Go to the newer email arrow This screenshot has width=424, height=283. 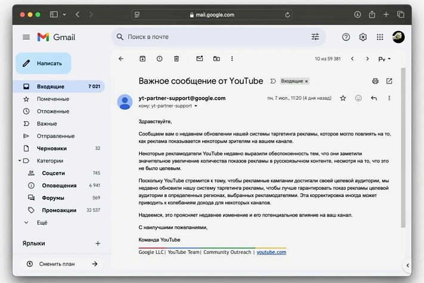coord(352,59)
